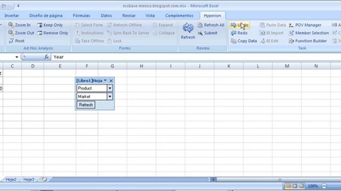The width and height of the screenshot is (341, 191).
Task: Select column header K
Action: coord(229,66)
